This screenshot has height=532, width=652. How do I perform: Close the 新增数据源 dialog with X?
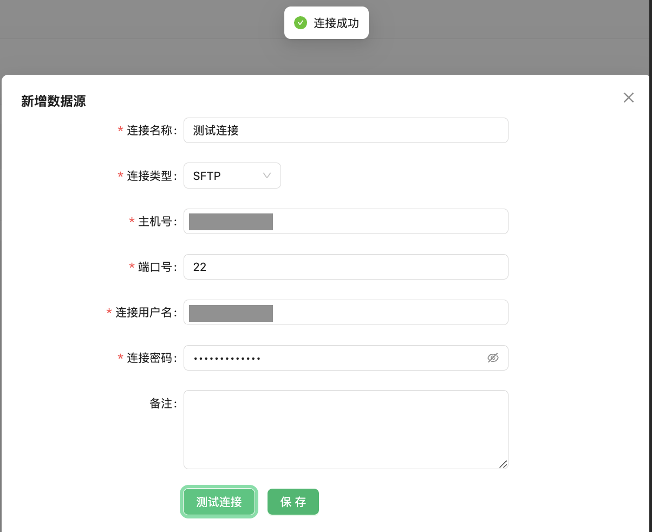coord(628,98)
